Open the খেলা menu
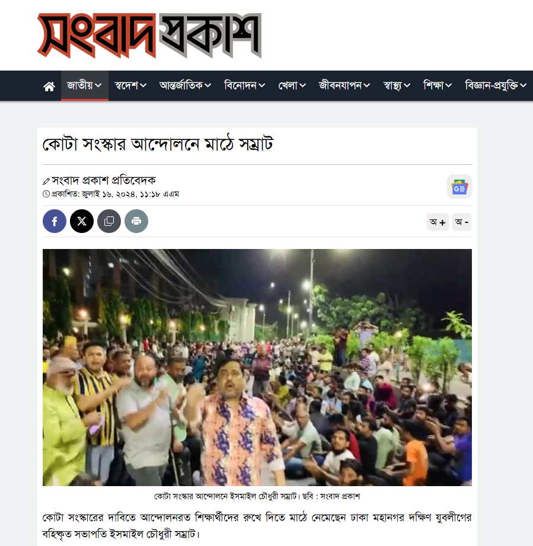The height and width of the screenshot is (546, 533). (292, 85)
